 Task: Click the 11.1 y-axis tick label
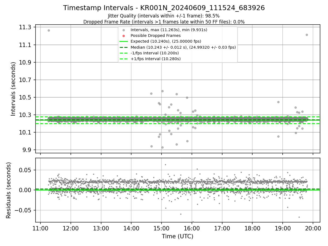coord(25,45)
